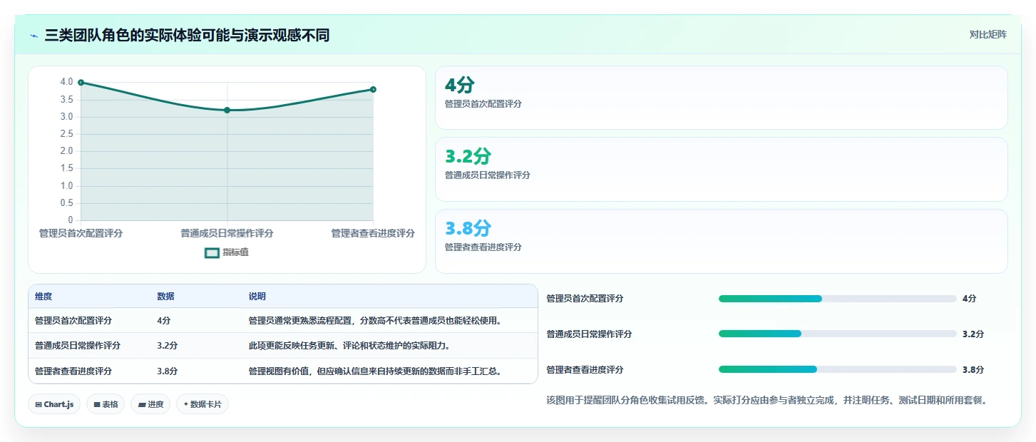Select table cell 管理者查看进度评分
Viewport: 1036px width, 442px height.
point(73,371)
